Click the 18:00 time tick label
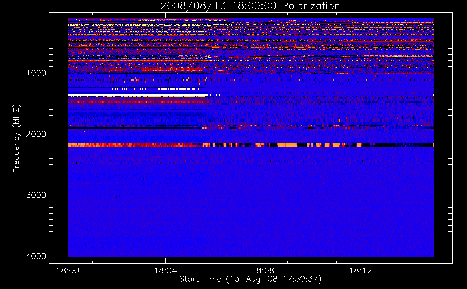The height and width of the screenshot is (289, 467). (68, 271)
